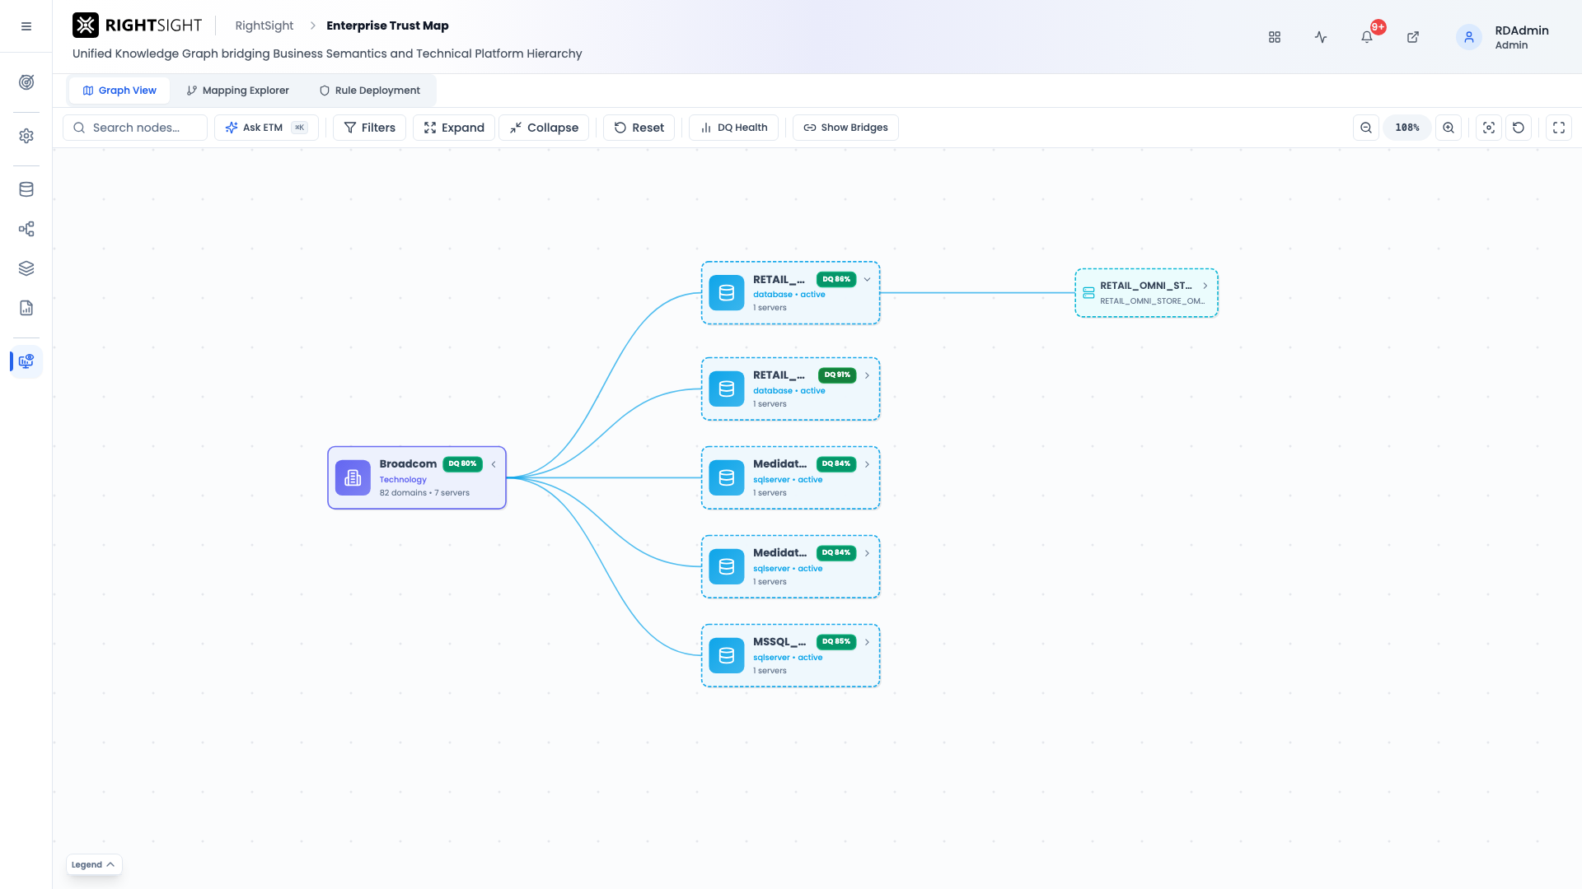Open the report document icon in sidebar

(26, 308)
